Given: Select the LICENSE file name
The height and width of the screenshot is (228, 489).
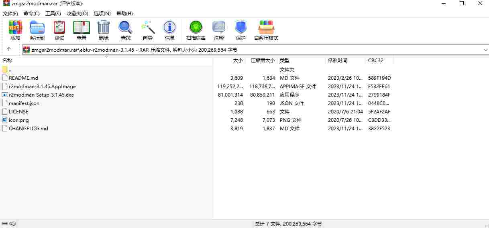Looking at the screenshot, I should [x=18, y=111].
